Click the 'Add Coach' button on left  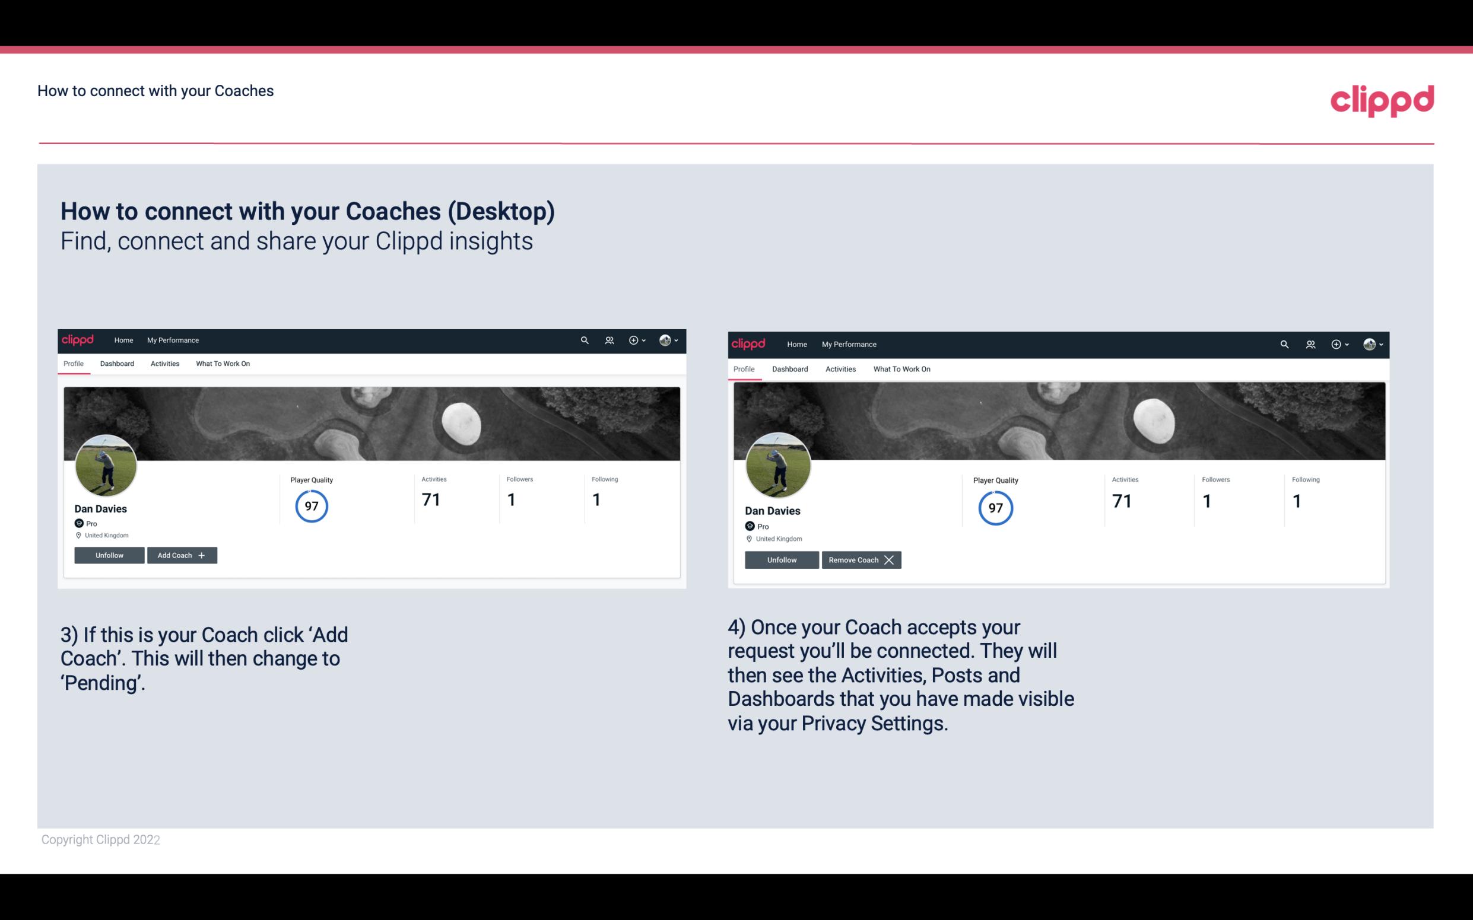click(180, 555)
